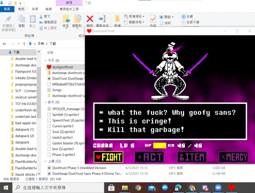The image size is (255, 193).
Task: Open the recent locations dropdown arrow
Action: [19, 44]
